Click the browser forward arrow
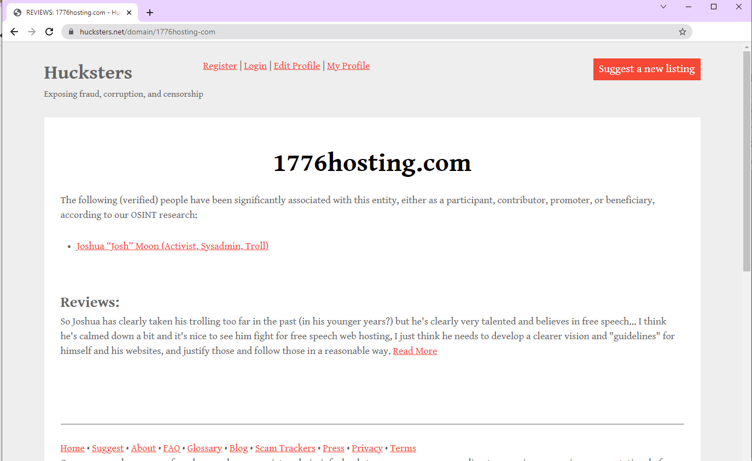 [x=32, y=32]
